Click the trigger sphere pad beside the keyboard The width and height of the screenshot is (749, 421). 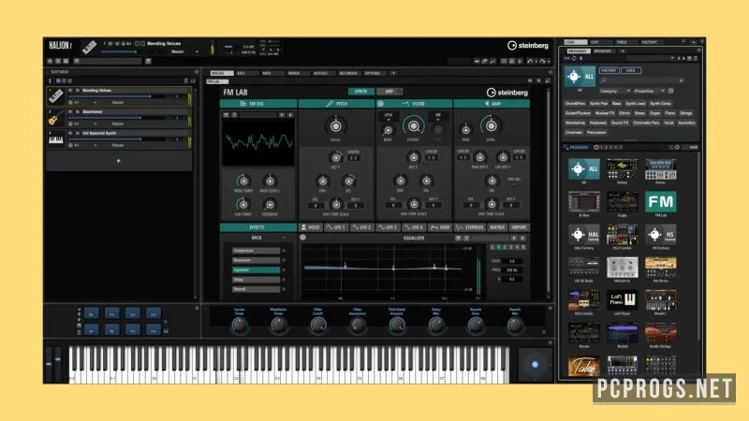[x=535, y=365]
